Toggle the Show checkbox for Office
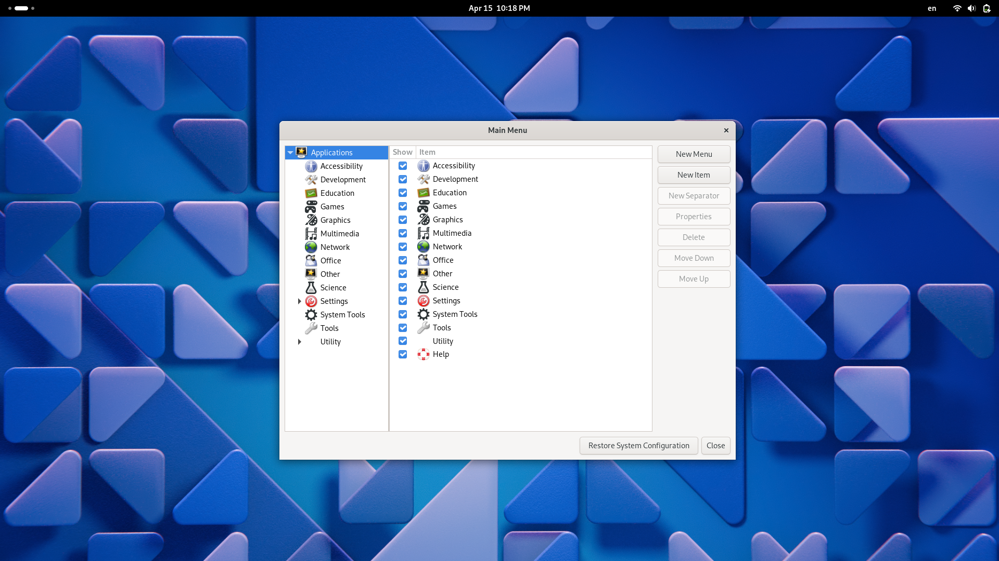The image size is (999, 561). 403,260
